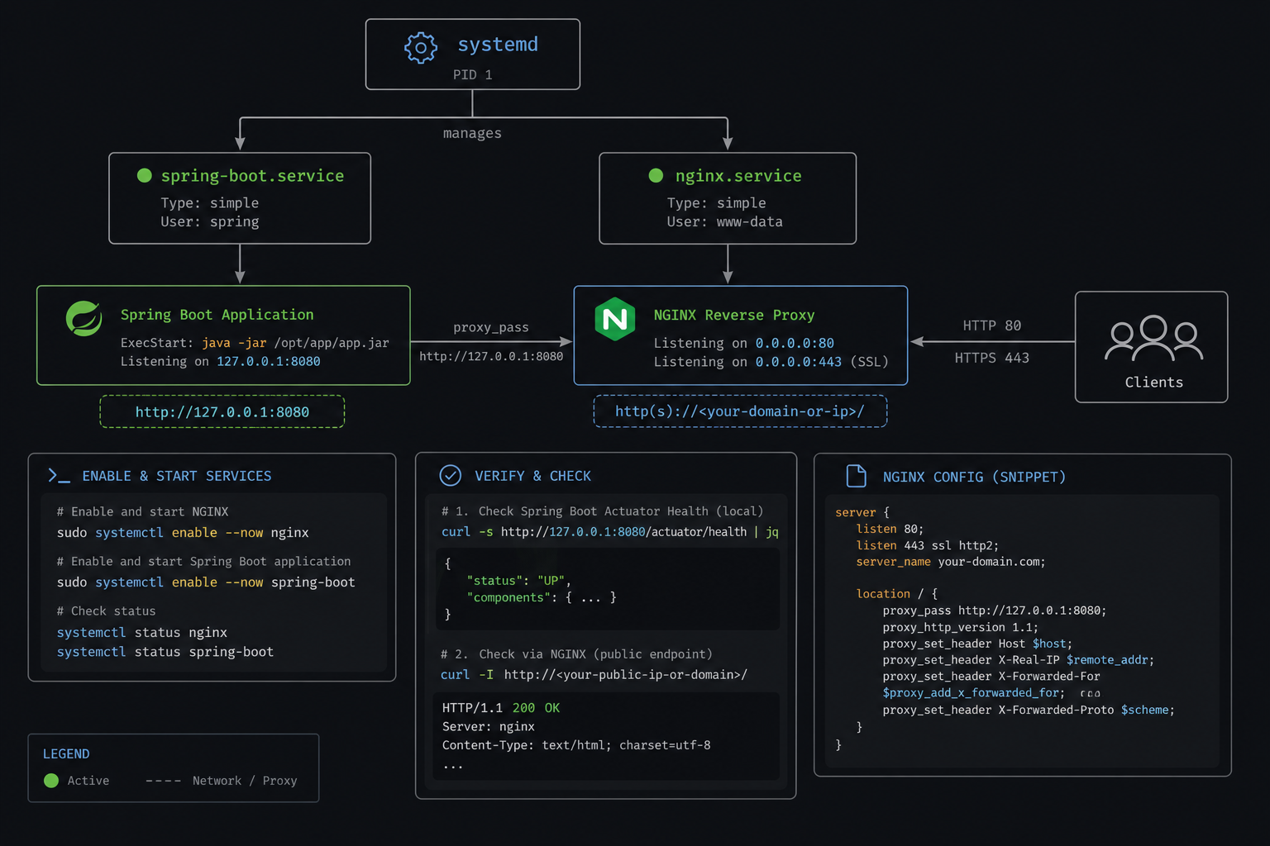Image resolution: width=1270 pixels, height=846 pixels.
Task: Open the http://127.0.0.1:8080 dashed link box
Action: 222,411
